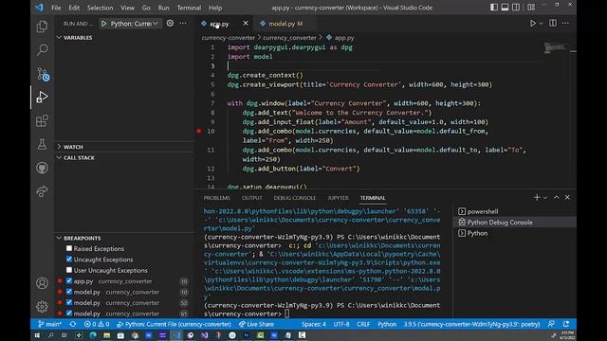Disable the model.py line 52 breakpoint checkbox
Image resolution: width=607 pixels, height=341 pixels.
[x=69, y=302]
